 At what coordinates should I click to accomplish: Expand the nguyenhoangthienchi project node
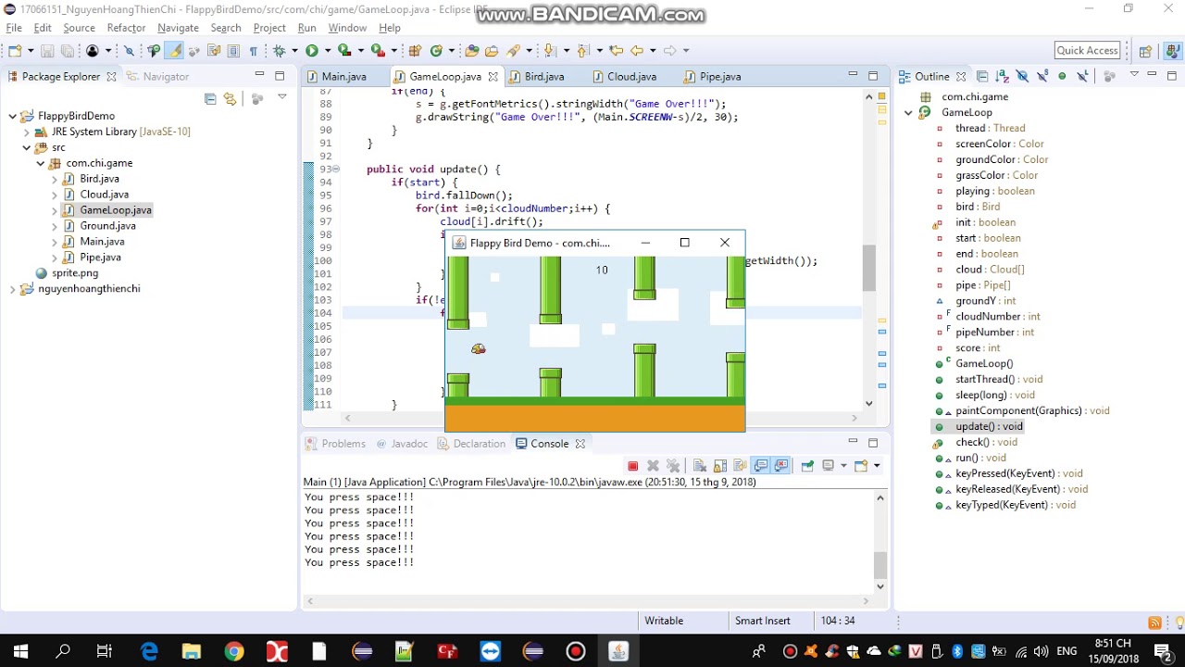tap(13, 289)
